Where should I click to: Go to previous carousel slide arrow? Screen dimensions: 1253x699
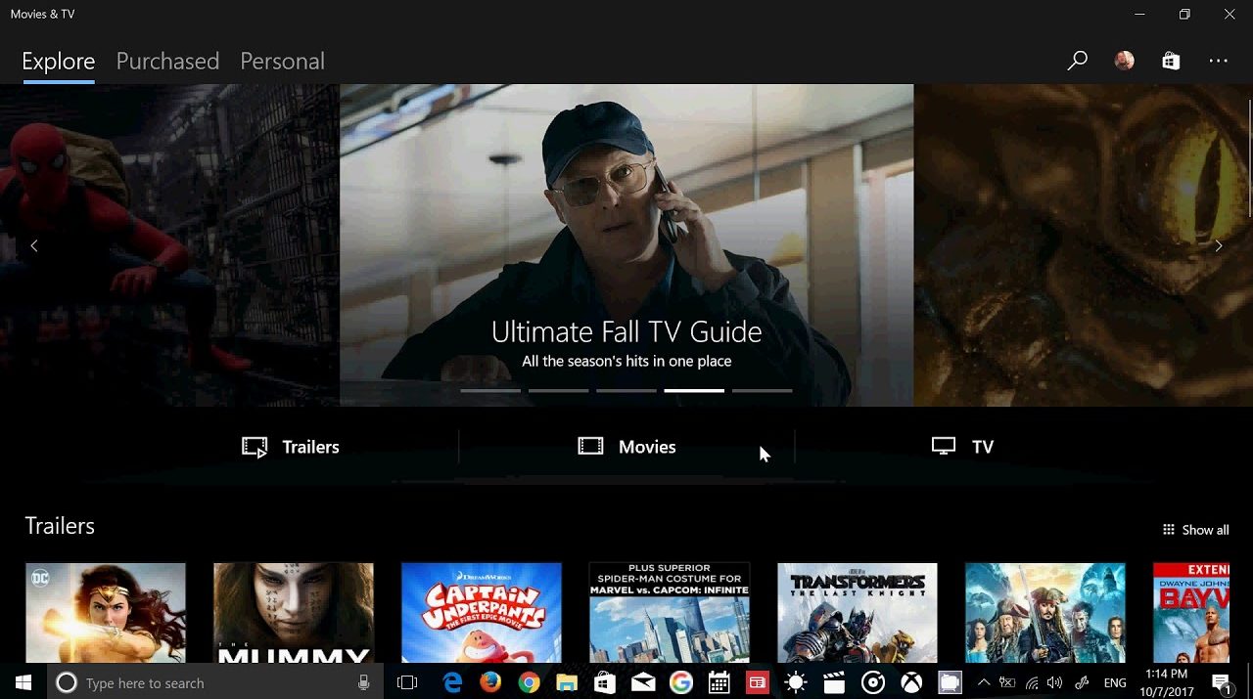pyautogui.click(x=34, y=245)
